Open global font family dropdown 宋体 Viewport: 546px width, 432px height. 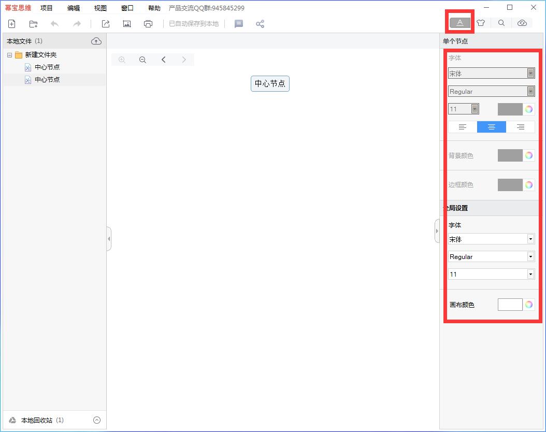click(x=491, y=239)
